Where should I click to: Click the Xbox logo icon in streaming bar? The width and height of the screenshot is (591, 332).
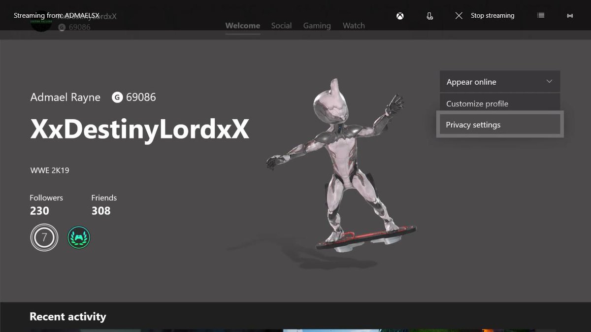point(401,16)
